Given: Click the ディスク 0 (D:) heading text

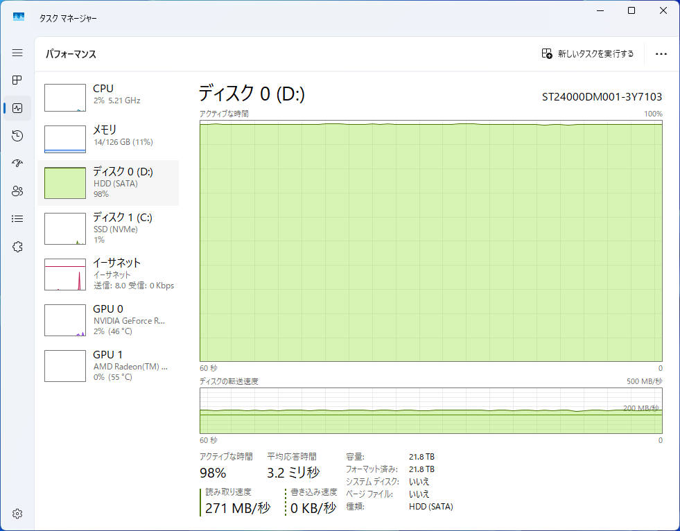Looking at the screenshot, I should click(x=252, y=94).
